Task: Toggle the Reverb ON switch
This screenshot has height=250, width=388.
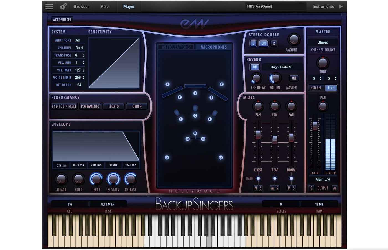Action: coord(255,67)
